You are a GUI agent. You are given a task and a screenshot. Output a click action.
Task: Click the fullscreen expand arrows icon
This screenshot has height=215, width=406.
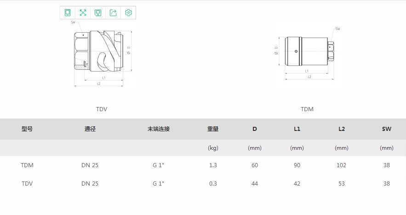pos(83,13)
